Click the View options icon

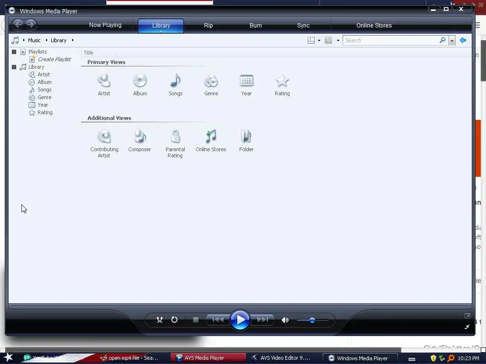[x=328, y=40]
